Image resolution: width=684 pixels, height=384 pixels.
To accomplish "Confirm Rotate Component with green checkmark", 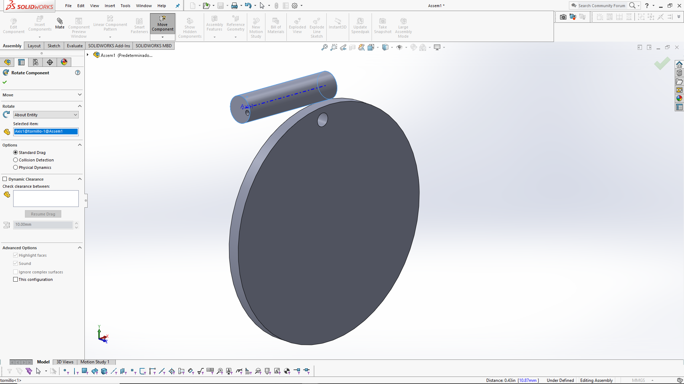I will coord(5,82).
